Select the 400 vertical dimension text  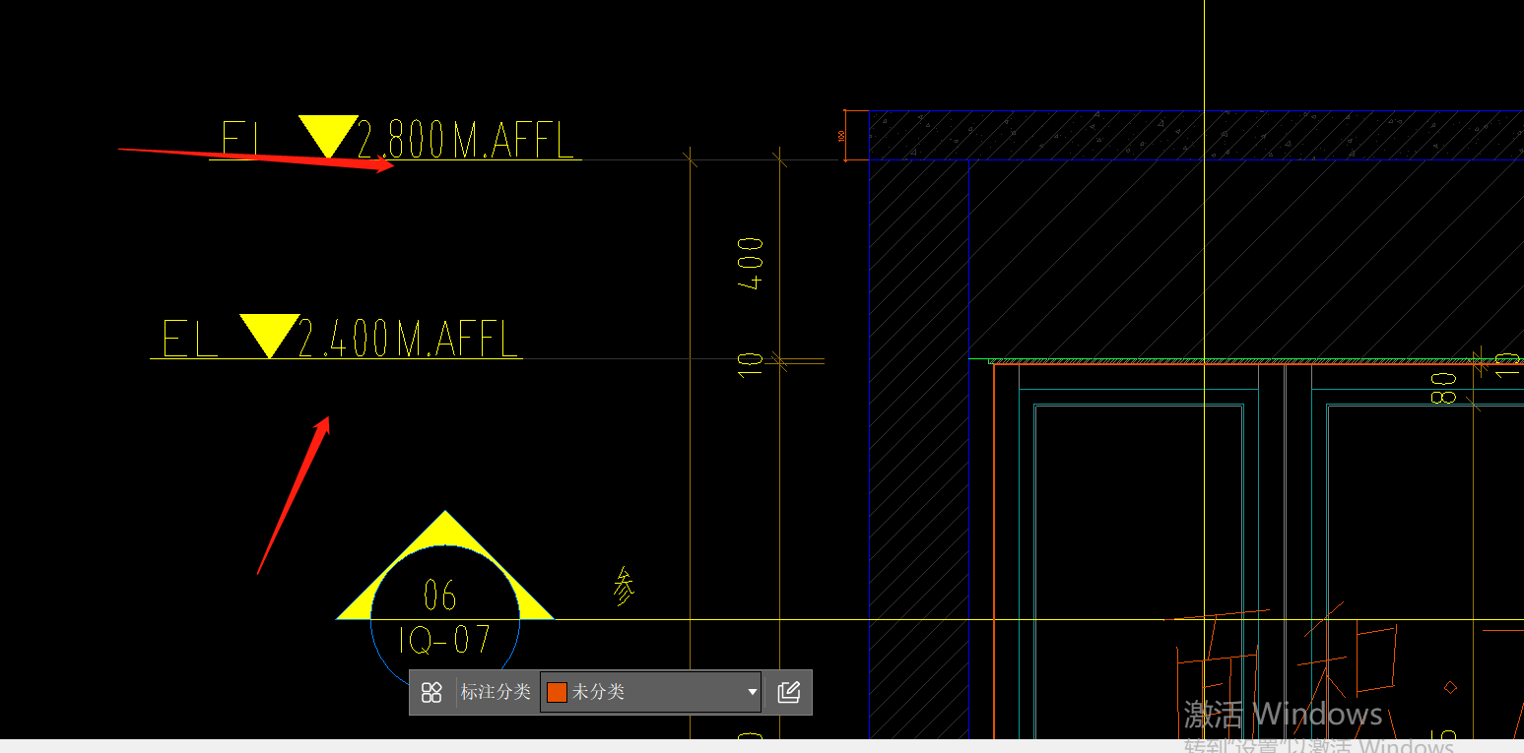tap(751, 263)
